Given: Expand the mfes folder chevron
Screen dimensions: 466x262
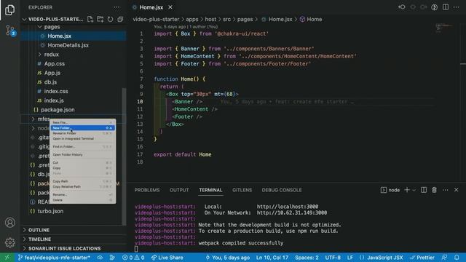Looking at the screenshot, I should 33,119.
